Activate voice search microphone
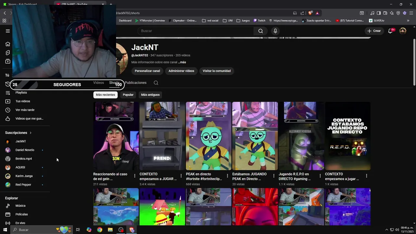The width and height of the screenshot is (416, 234). pyautogui.click(x=275, y=31)
